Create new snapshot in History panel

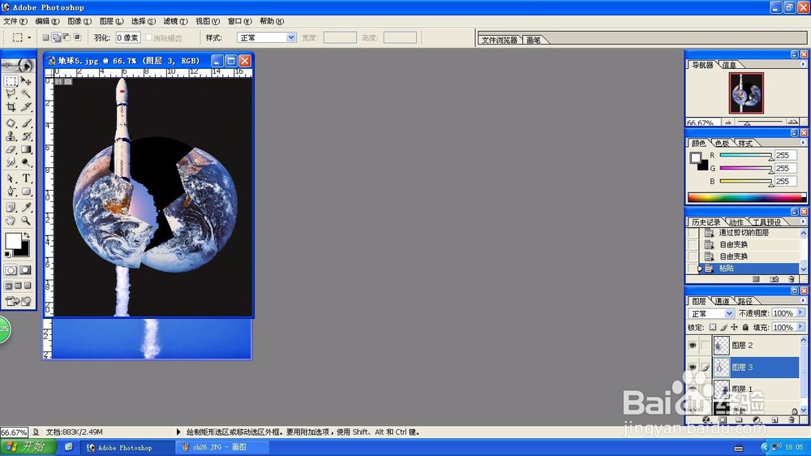[775, 279]
